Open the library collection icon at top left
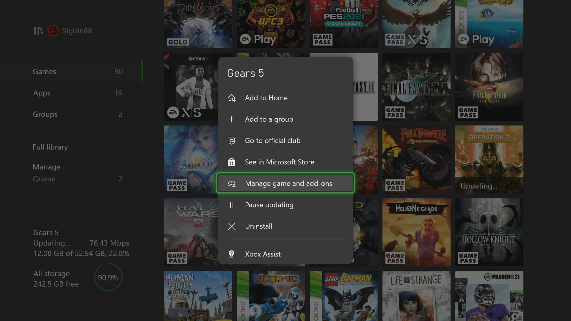 click(38, 30)
